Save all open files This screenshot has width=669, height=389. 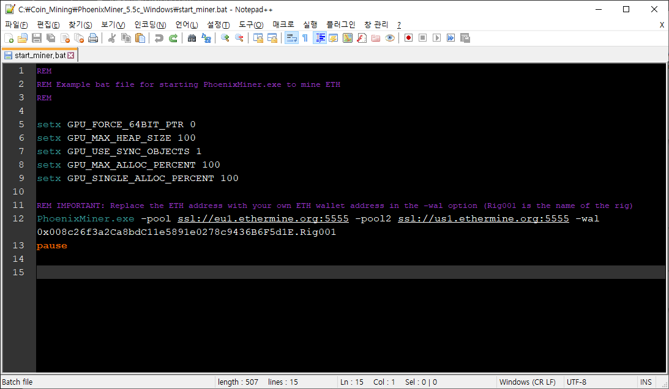click(x=51, y=39)
